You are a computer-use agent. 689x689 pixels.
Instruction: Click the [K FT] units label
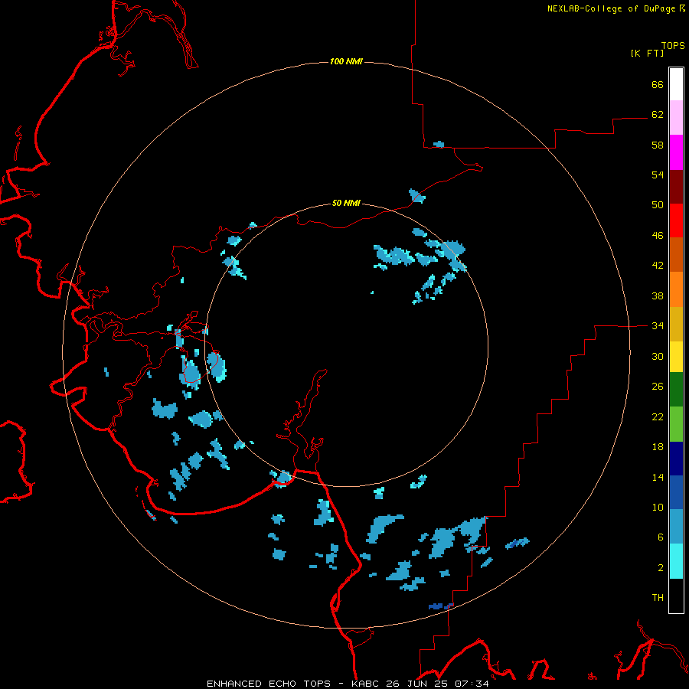pos(647,53)
